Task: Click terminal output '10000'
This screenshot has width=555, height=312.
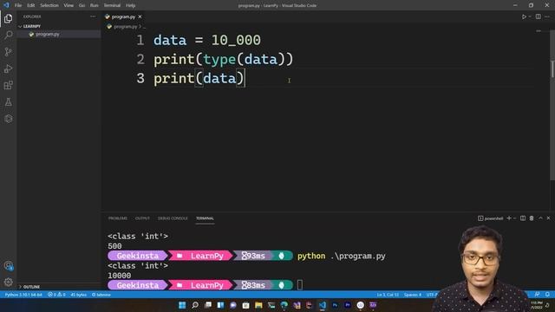Action: pyautogui.click(x=120, y=276)
